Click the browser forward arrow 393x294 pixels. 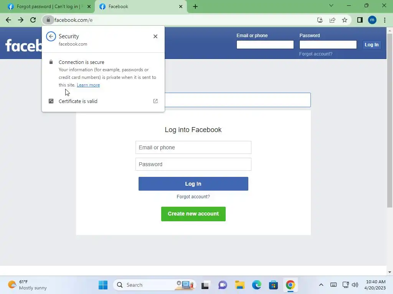coord(21,20)
